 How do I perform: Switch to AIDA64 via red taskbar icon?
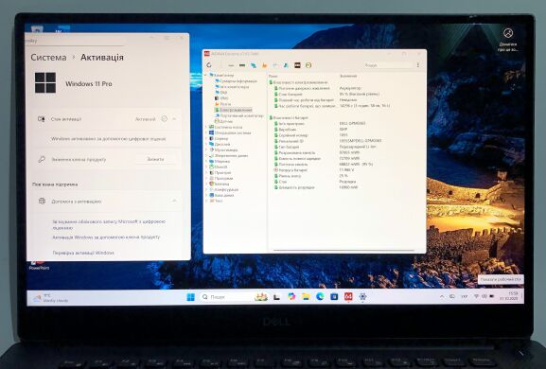pos(348,296)
